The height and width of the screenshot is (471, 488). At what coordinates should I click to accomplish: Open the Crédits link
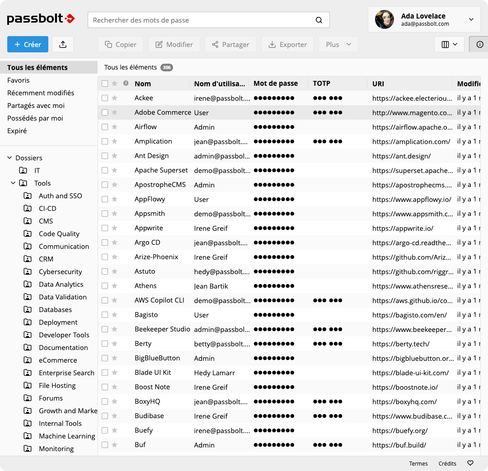coord(447,463)
